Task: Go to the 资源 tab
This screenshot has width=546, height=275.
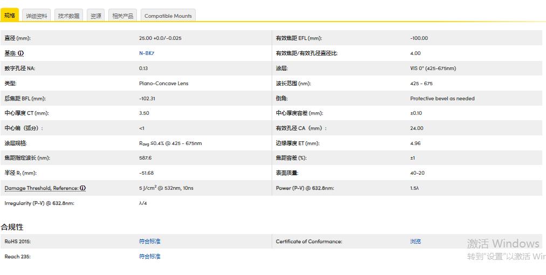Action: [x=96, y=16]
